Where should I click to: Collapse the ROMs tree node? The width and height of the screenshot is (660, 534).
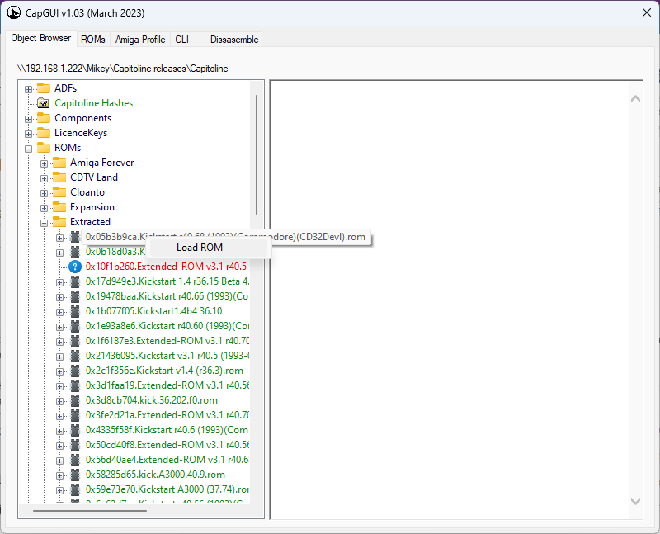[x=28, y=149]
